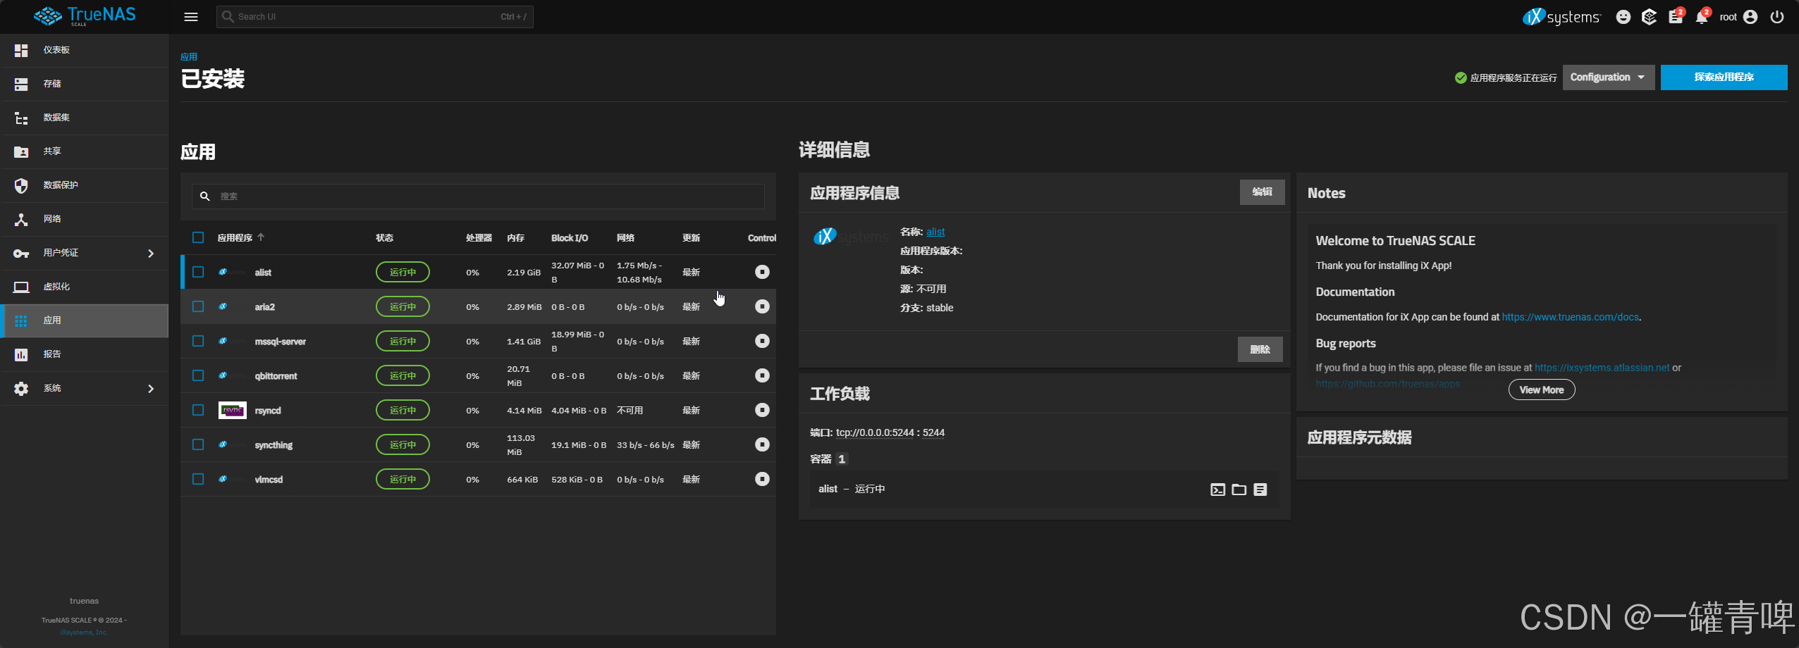Open the 存储 storage section
This screenshot has width=1799, height=648.
tap(52, 84)
